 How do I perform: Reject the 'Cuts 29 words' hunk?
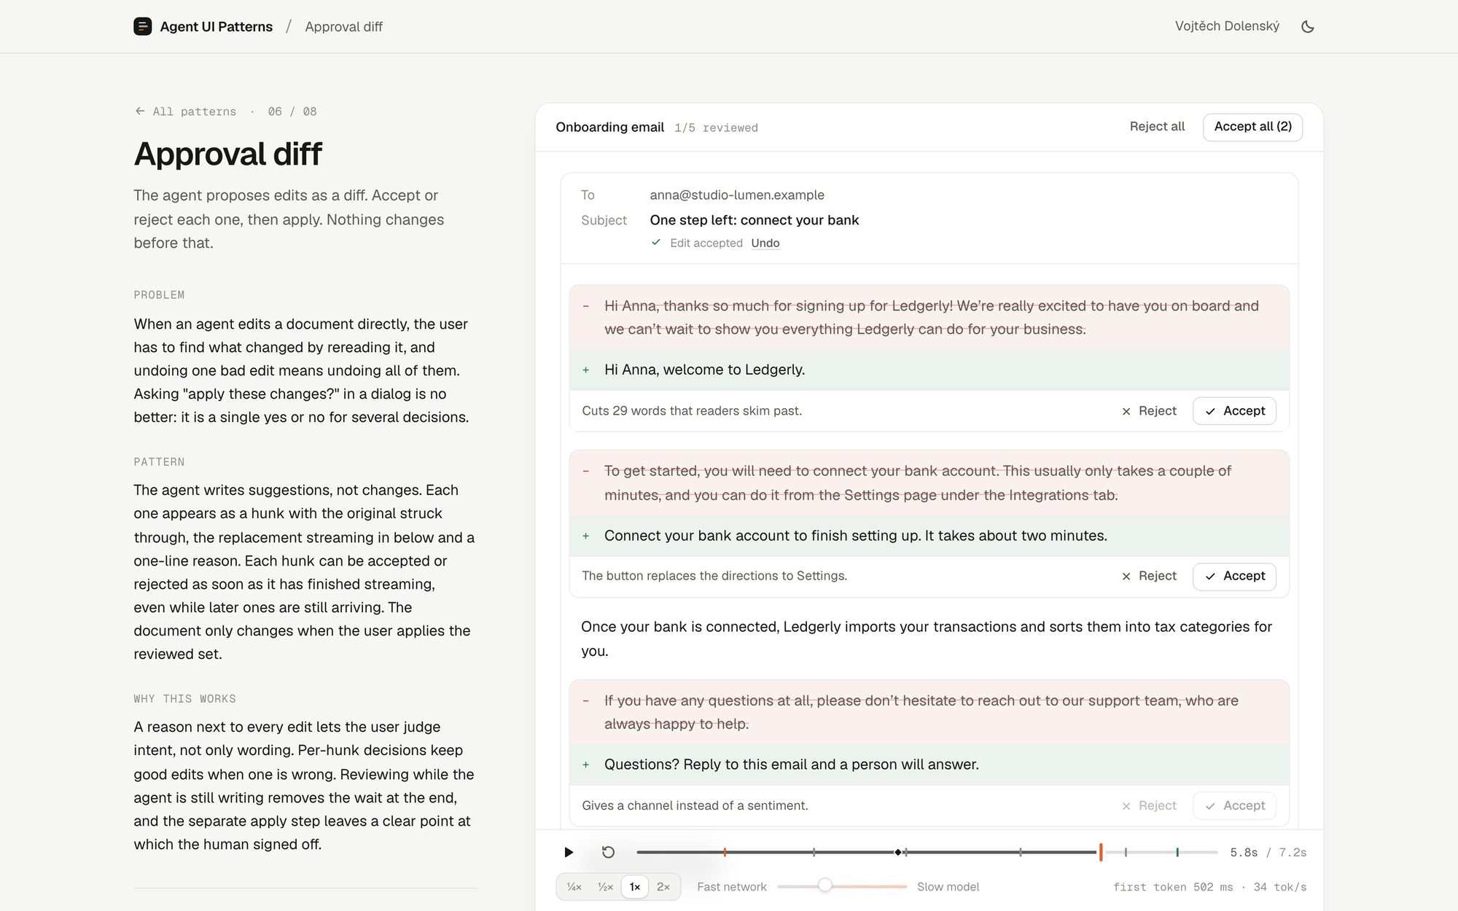1149,411
